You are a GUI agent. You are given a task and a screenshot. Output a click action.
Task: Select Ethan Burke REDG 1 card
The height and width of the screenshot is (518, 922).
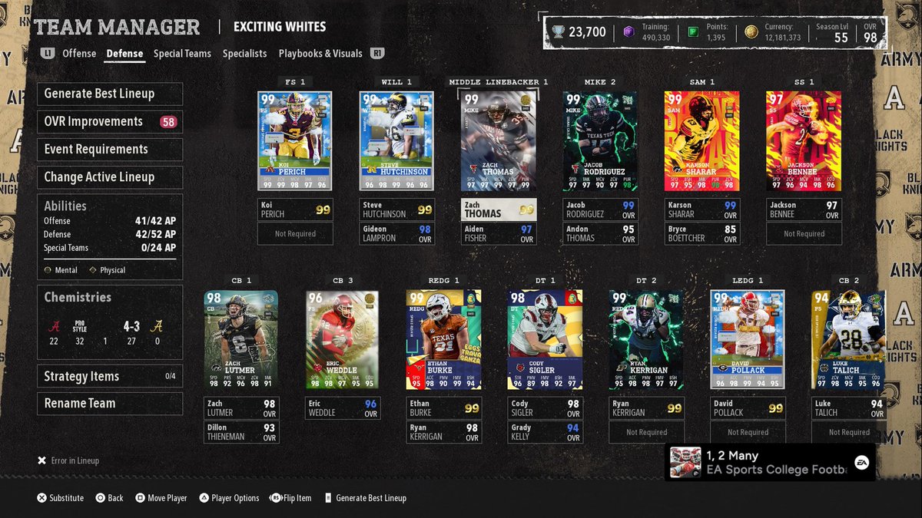click(444, 339)
